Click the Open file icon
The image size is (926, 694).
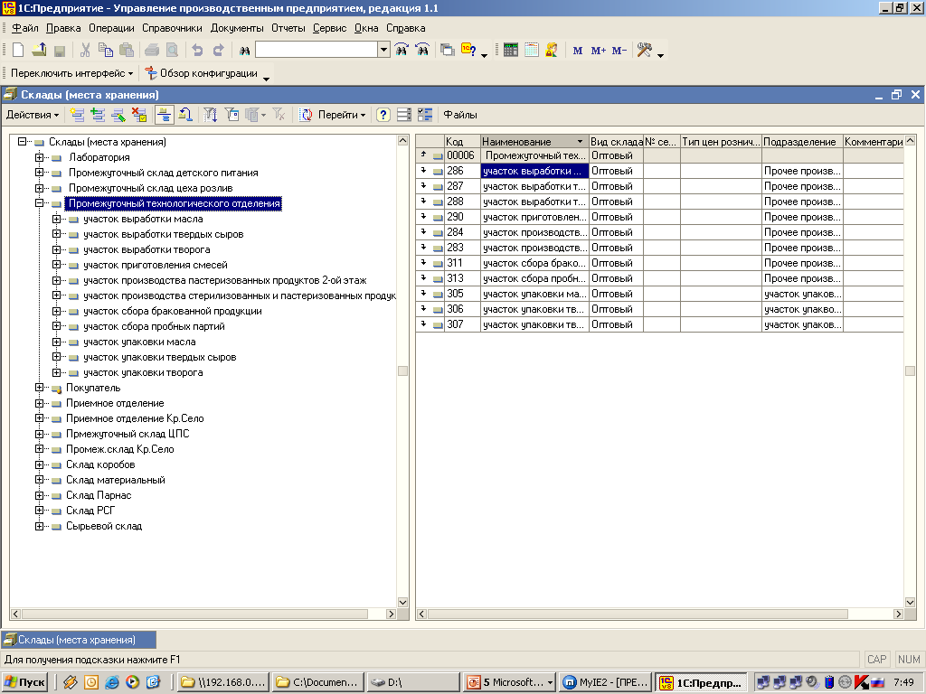pos(39,51)
